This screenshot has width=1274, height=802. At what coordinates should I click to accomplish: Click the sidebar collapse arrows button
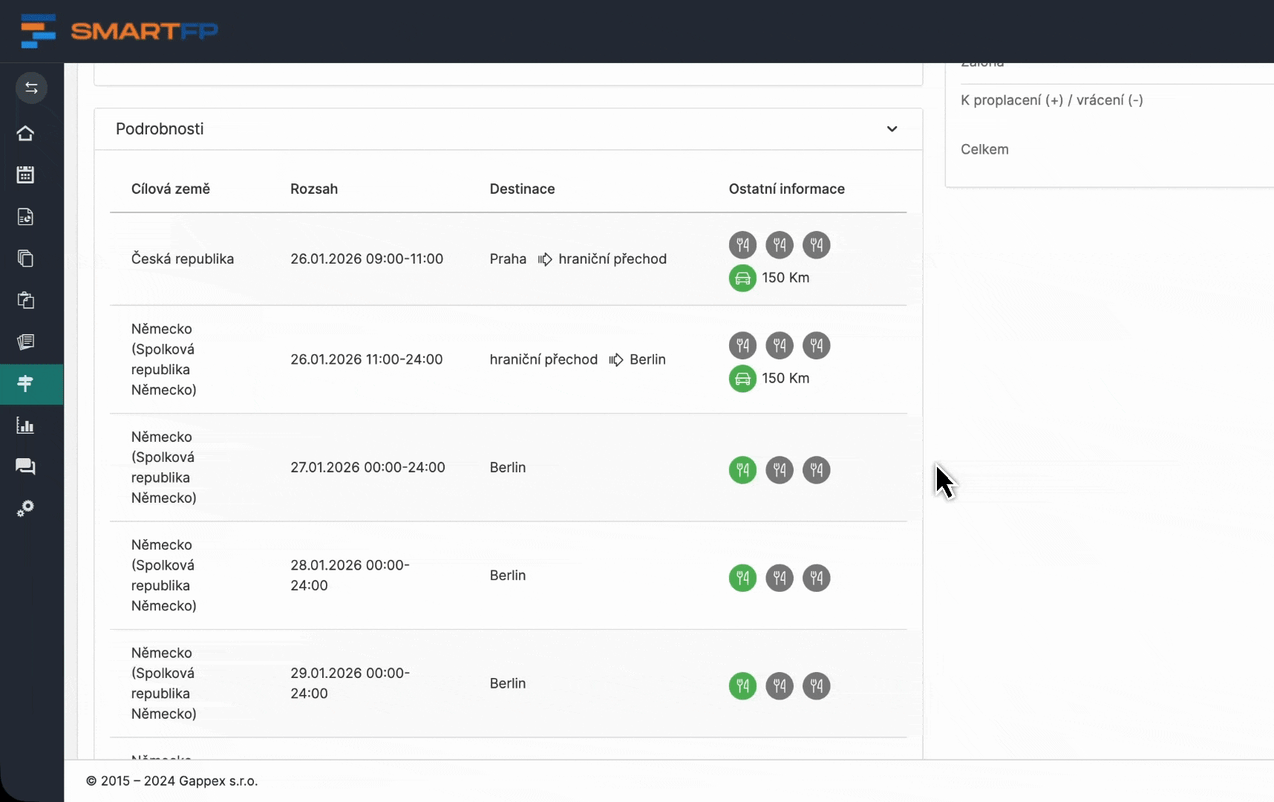click(x=31, y=88)
